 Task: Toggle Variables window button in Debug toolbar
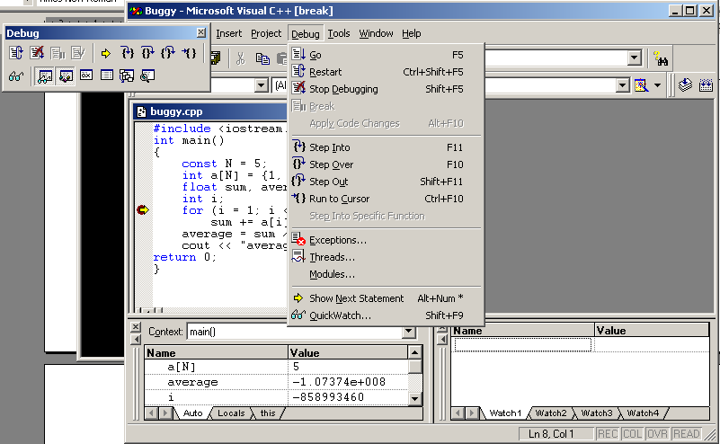point(66,75)
